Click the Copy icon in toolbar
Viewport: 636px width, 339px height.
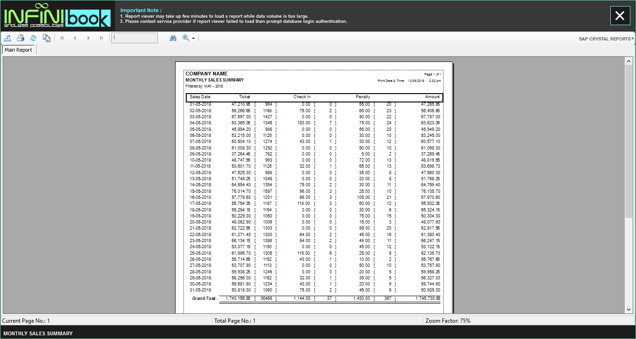[x=46, y=38]
